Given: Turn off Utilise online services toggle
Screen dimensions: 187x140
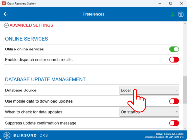Looking at the screenshot, I should tap(174, 49).
